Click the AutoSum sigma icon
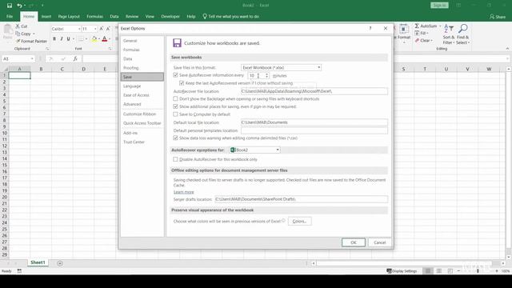Viewport: 512px width, 288px height. tap(417, 26)
